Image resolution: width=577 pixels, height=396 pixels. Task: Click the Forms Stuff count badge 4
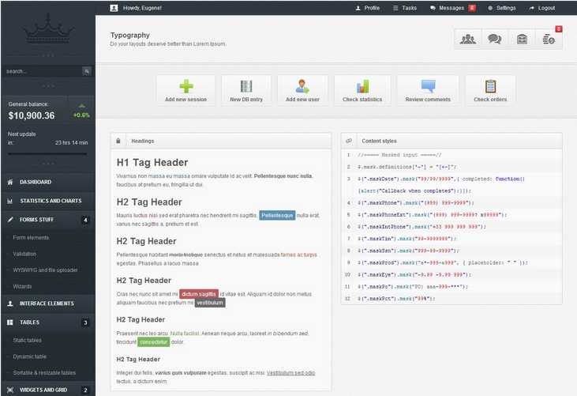85,220
